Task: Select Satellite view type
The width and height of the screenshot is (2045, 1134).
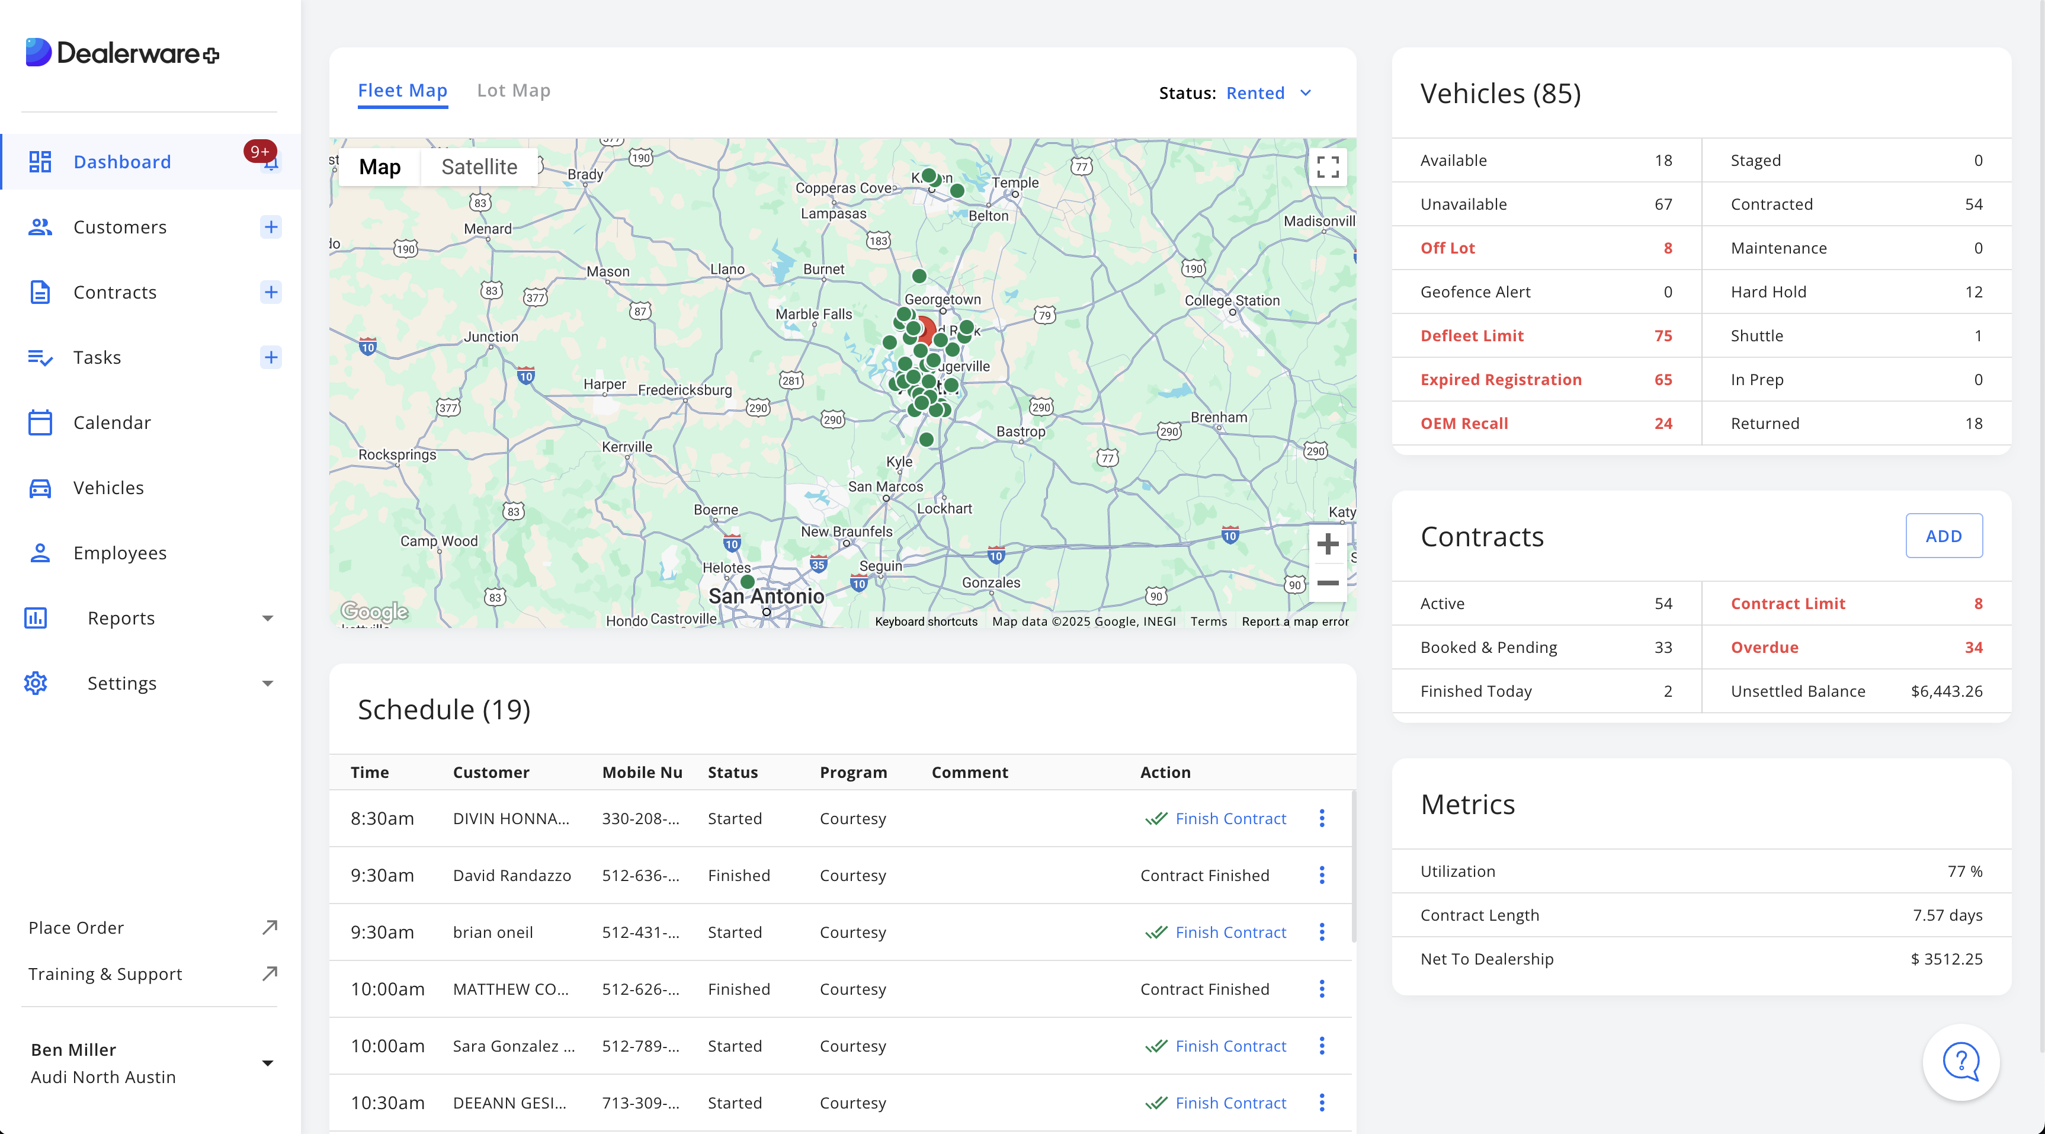Action: 479,166
